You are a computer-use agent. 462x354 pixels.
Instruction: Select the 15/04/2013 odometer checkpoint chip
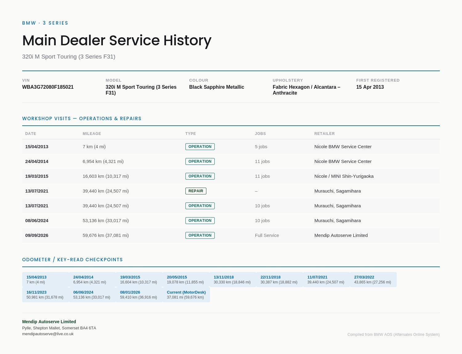pos(46,279)
